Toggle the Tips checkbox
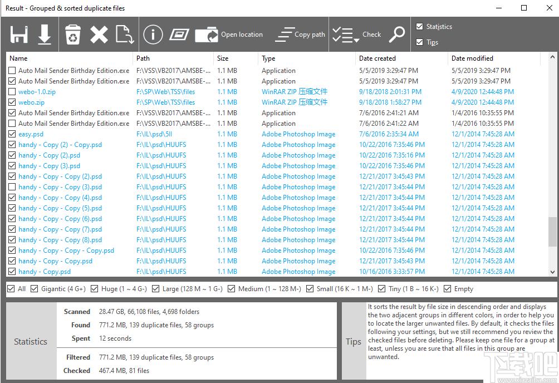This screenshot has width=559, height=383. pyautogui.click(x=420, y=42)
